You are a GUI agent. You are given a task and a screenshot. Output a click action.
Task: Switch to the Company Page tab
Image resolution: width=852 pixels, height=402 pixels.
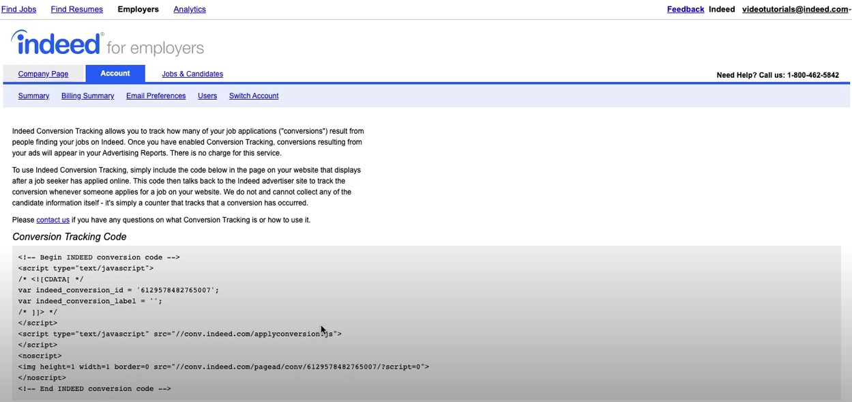(x=43, y=74)
